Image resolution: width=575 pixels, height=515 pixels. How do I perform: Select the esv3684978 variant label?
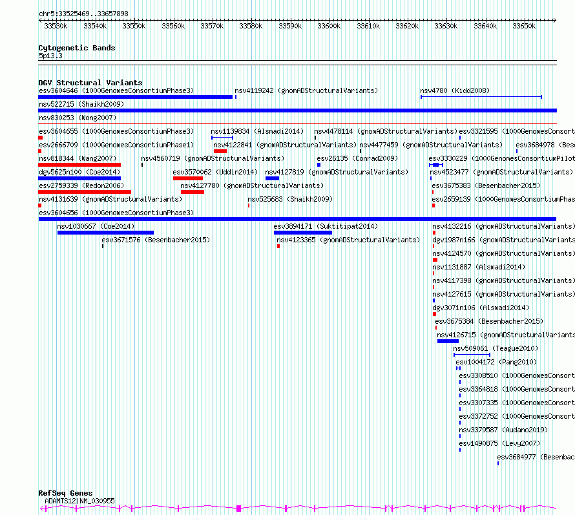(545, 145)
